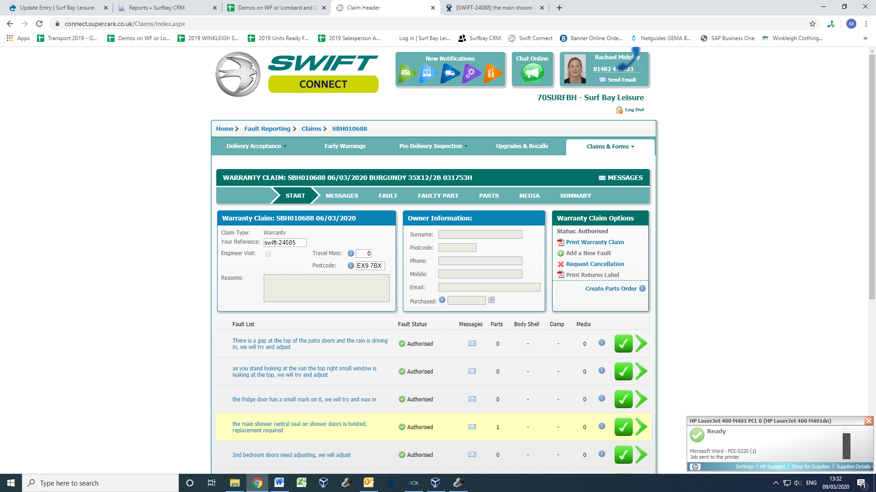Image resolution: width=876 pixels, height=492 pixels.
Task: Click the Print Warranty Claim link
Action: (594, 242)
